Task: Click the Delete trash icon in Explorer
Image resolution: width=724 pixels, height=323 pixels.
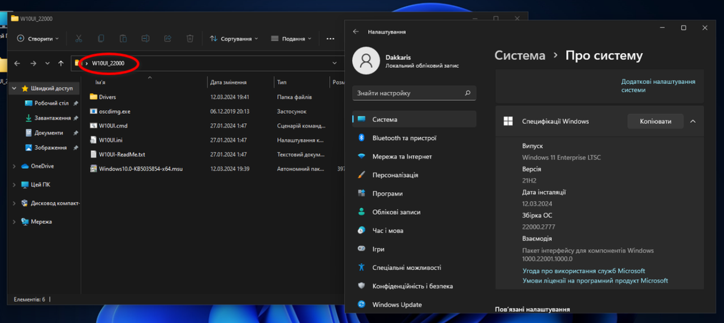Action: [x=190, y=38]
